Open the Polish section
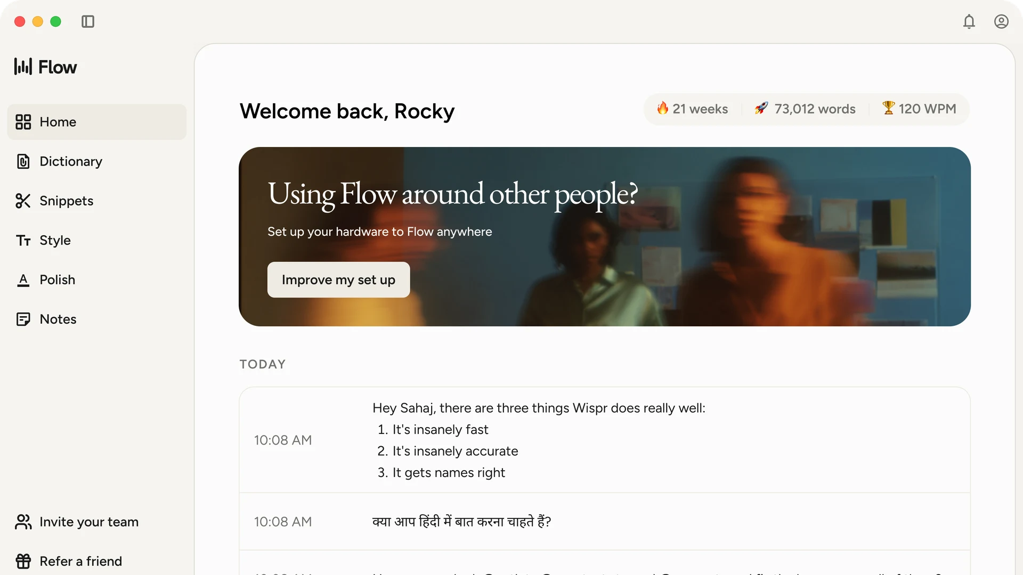The height and width of the screenshot is (575, 1023). click(x=97, y=280)
